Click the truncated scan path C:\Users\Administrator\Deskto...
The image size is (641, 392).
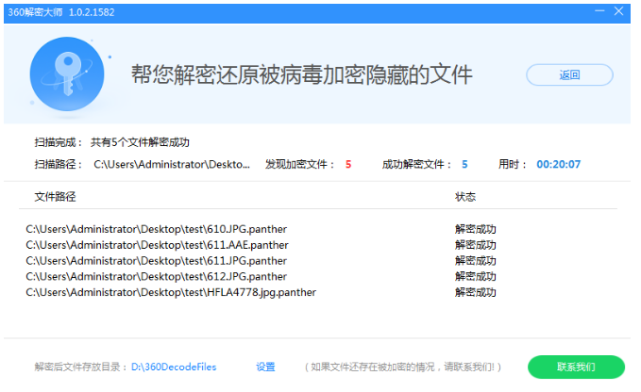point(172,164)
